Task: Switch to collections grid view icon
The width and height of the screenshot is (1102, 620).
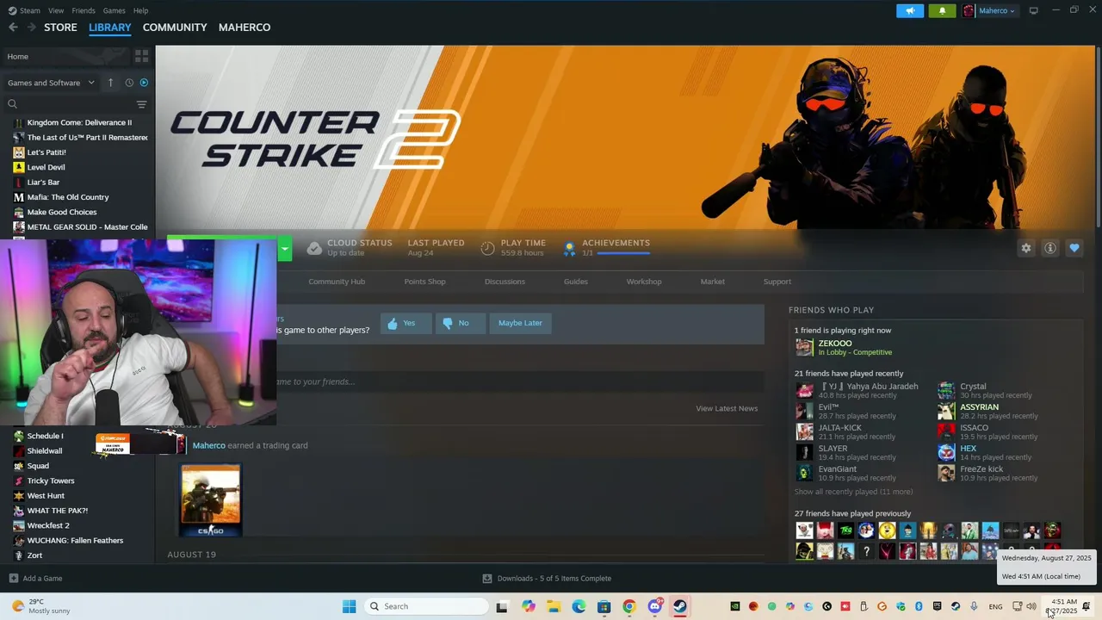Action: [141, 56]
